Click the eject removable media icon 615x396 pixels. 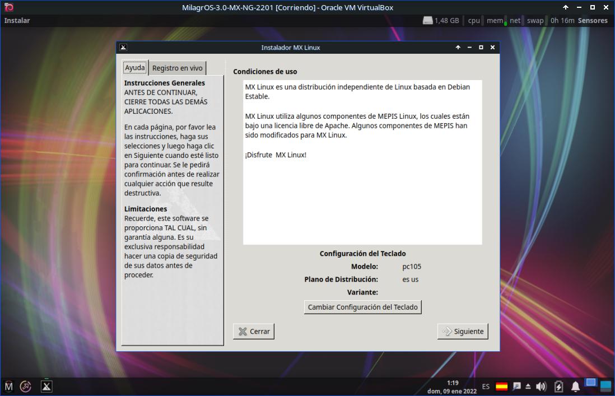[528, 386]
